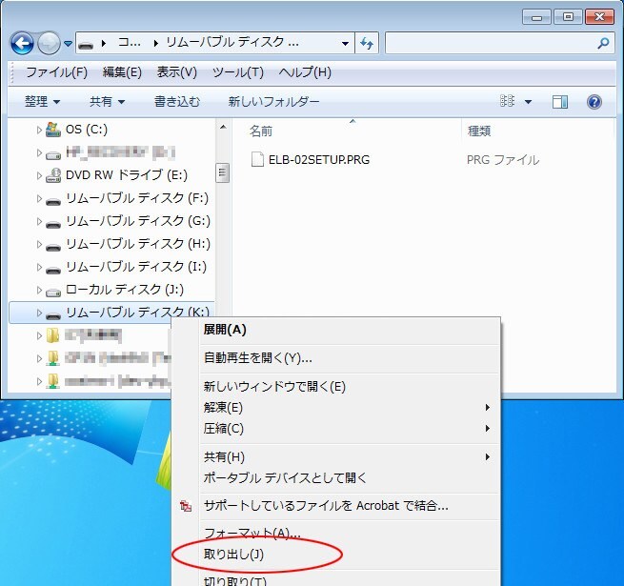
Task: Select DVD RW drive (E:) in tree
Action: point(126,175)
